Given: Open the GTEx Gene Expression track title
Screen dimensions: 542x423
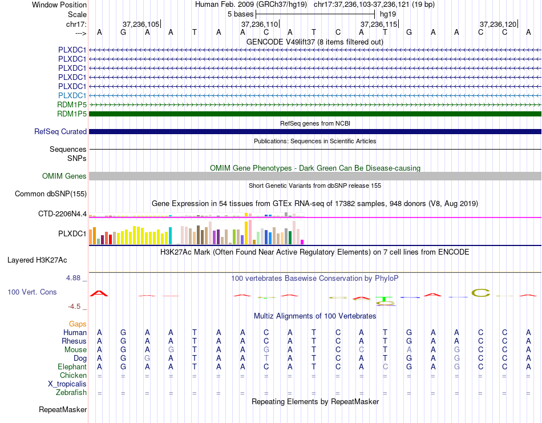Looking at the screenshot, I should (x=315, y=203).
